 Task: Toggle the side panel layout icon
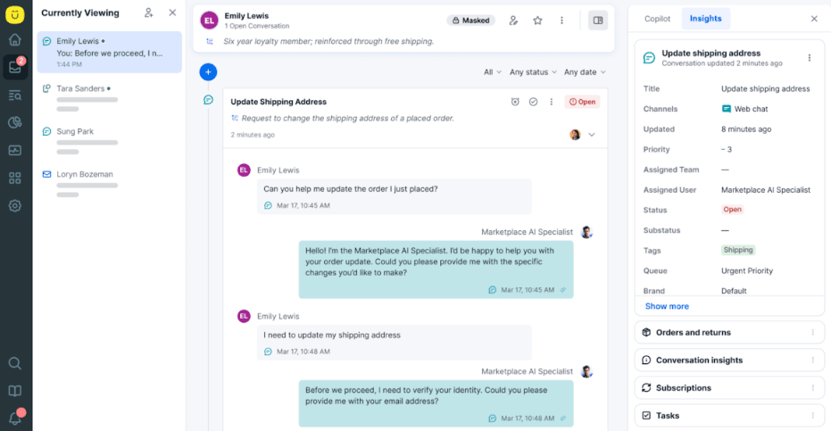point(598,21)
